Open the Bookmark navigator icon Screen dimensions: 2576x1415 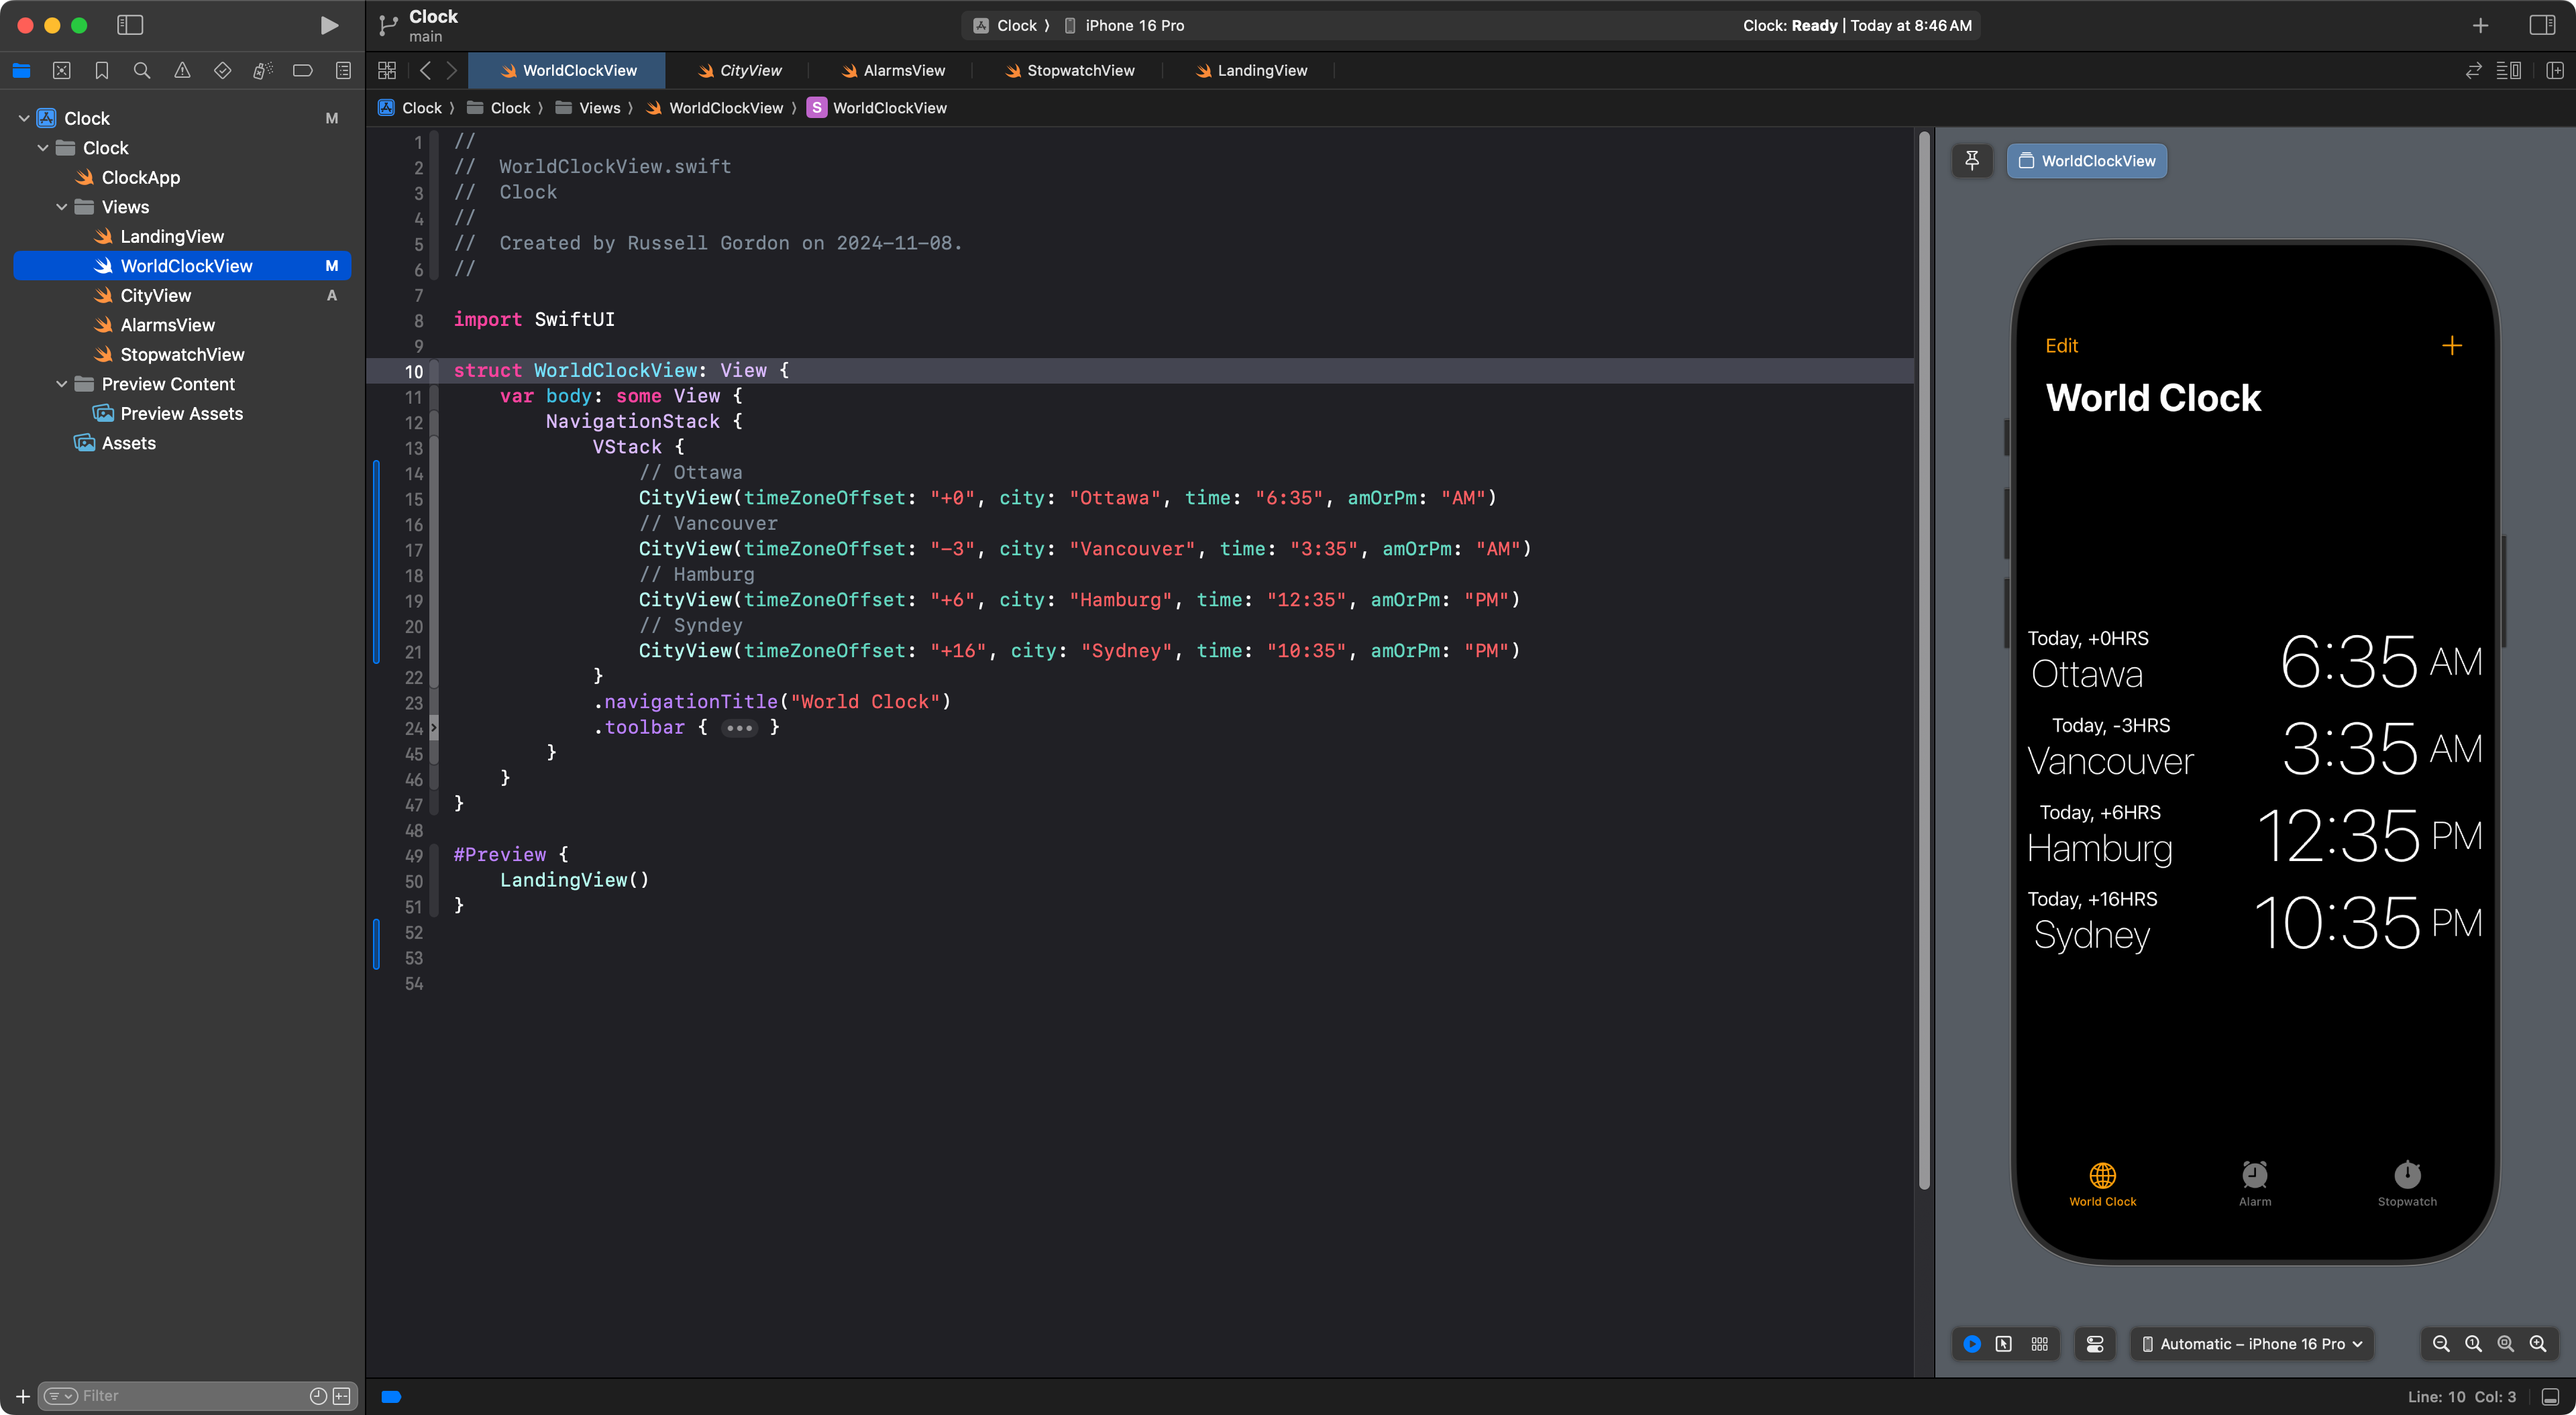click(x=101, y=70)
